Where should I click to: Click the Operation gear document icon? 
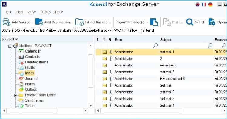pyautogui.click(x=212, y=22)
